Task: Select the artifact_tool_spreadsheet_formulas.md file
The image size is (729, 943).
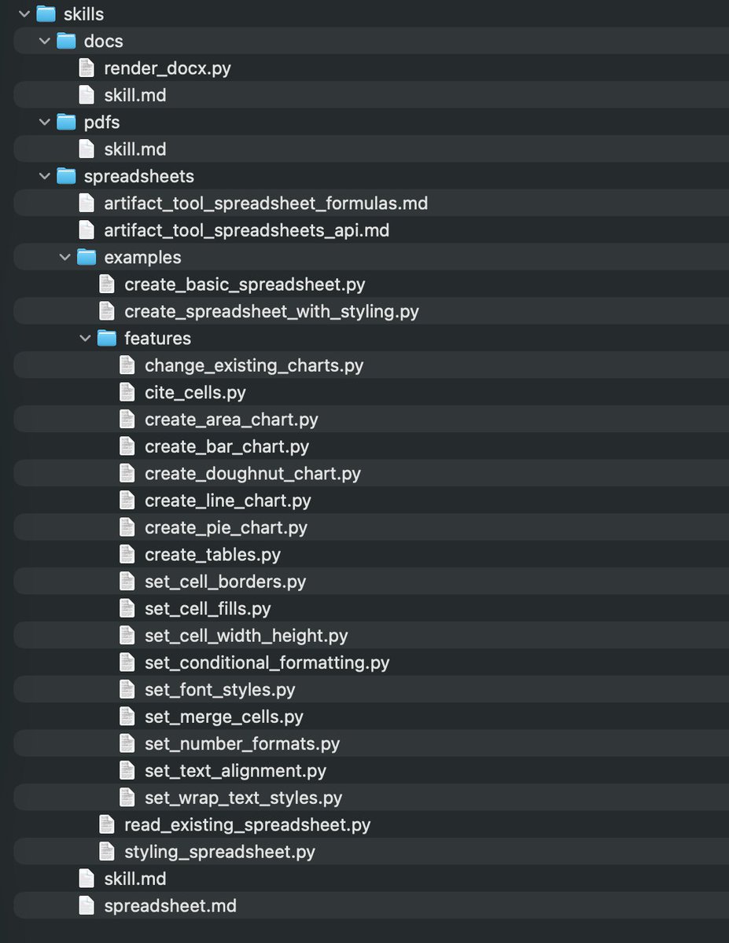Action: [265, 203]
